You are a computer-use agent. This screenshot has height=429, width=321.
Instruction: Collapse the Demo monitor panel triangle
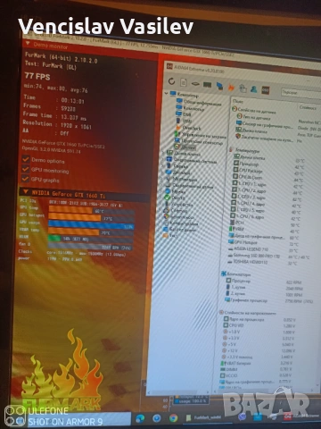[x=28, y=44]
